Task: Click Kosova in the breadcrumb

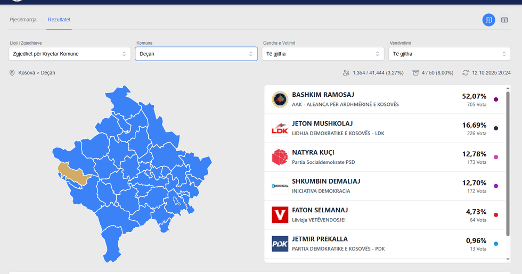Action: (27, 73)
